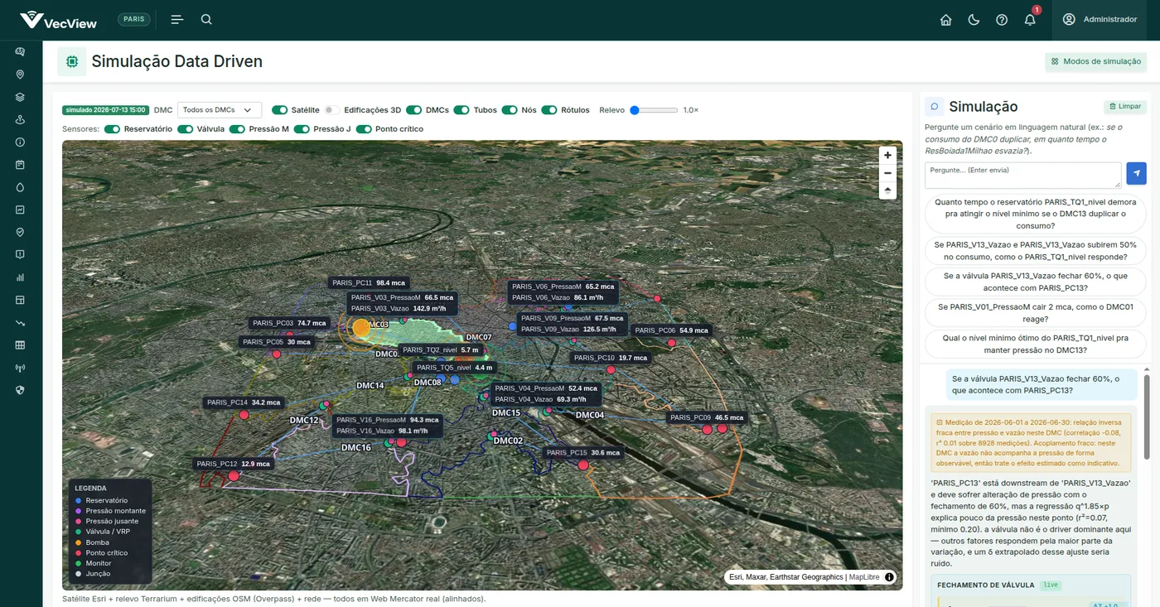This screenshot has width=1160, height=607.
Task: Toggle the Tubos layer switch
Action: 462,110
